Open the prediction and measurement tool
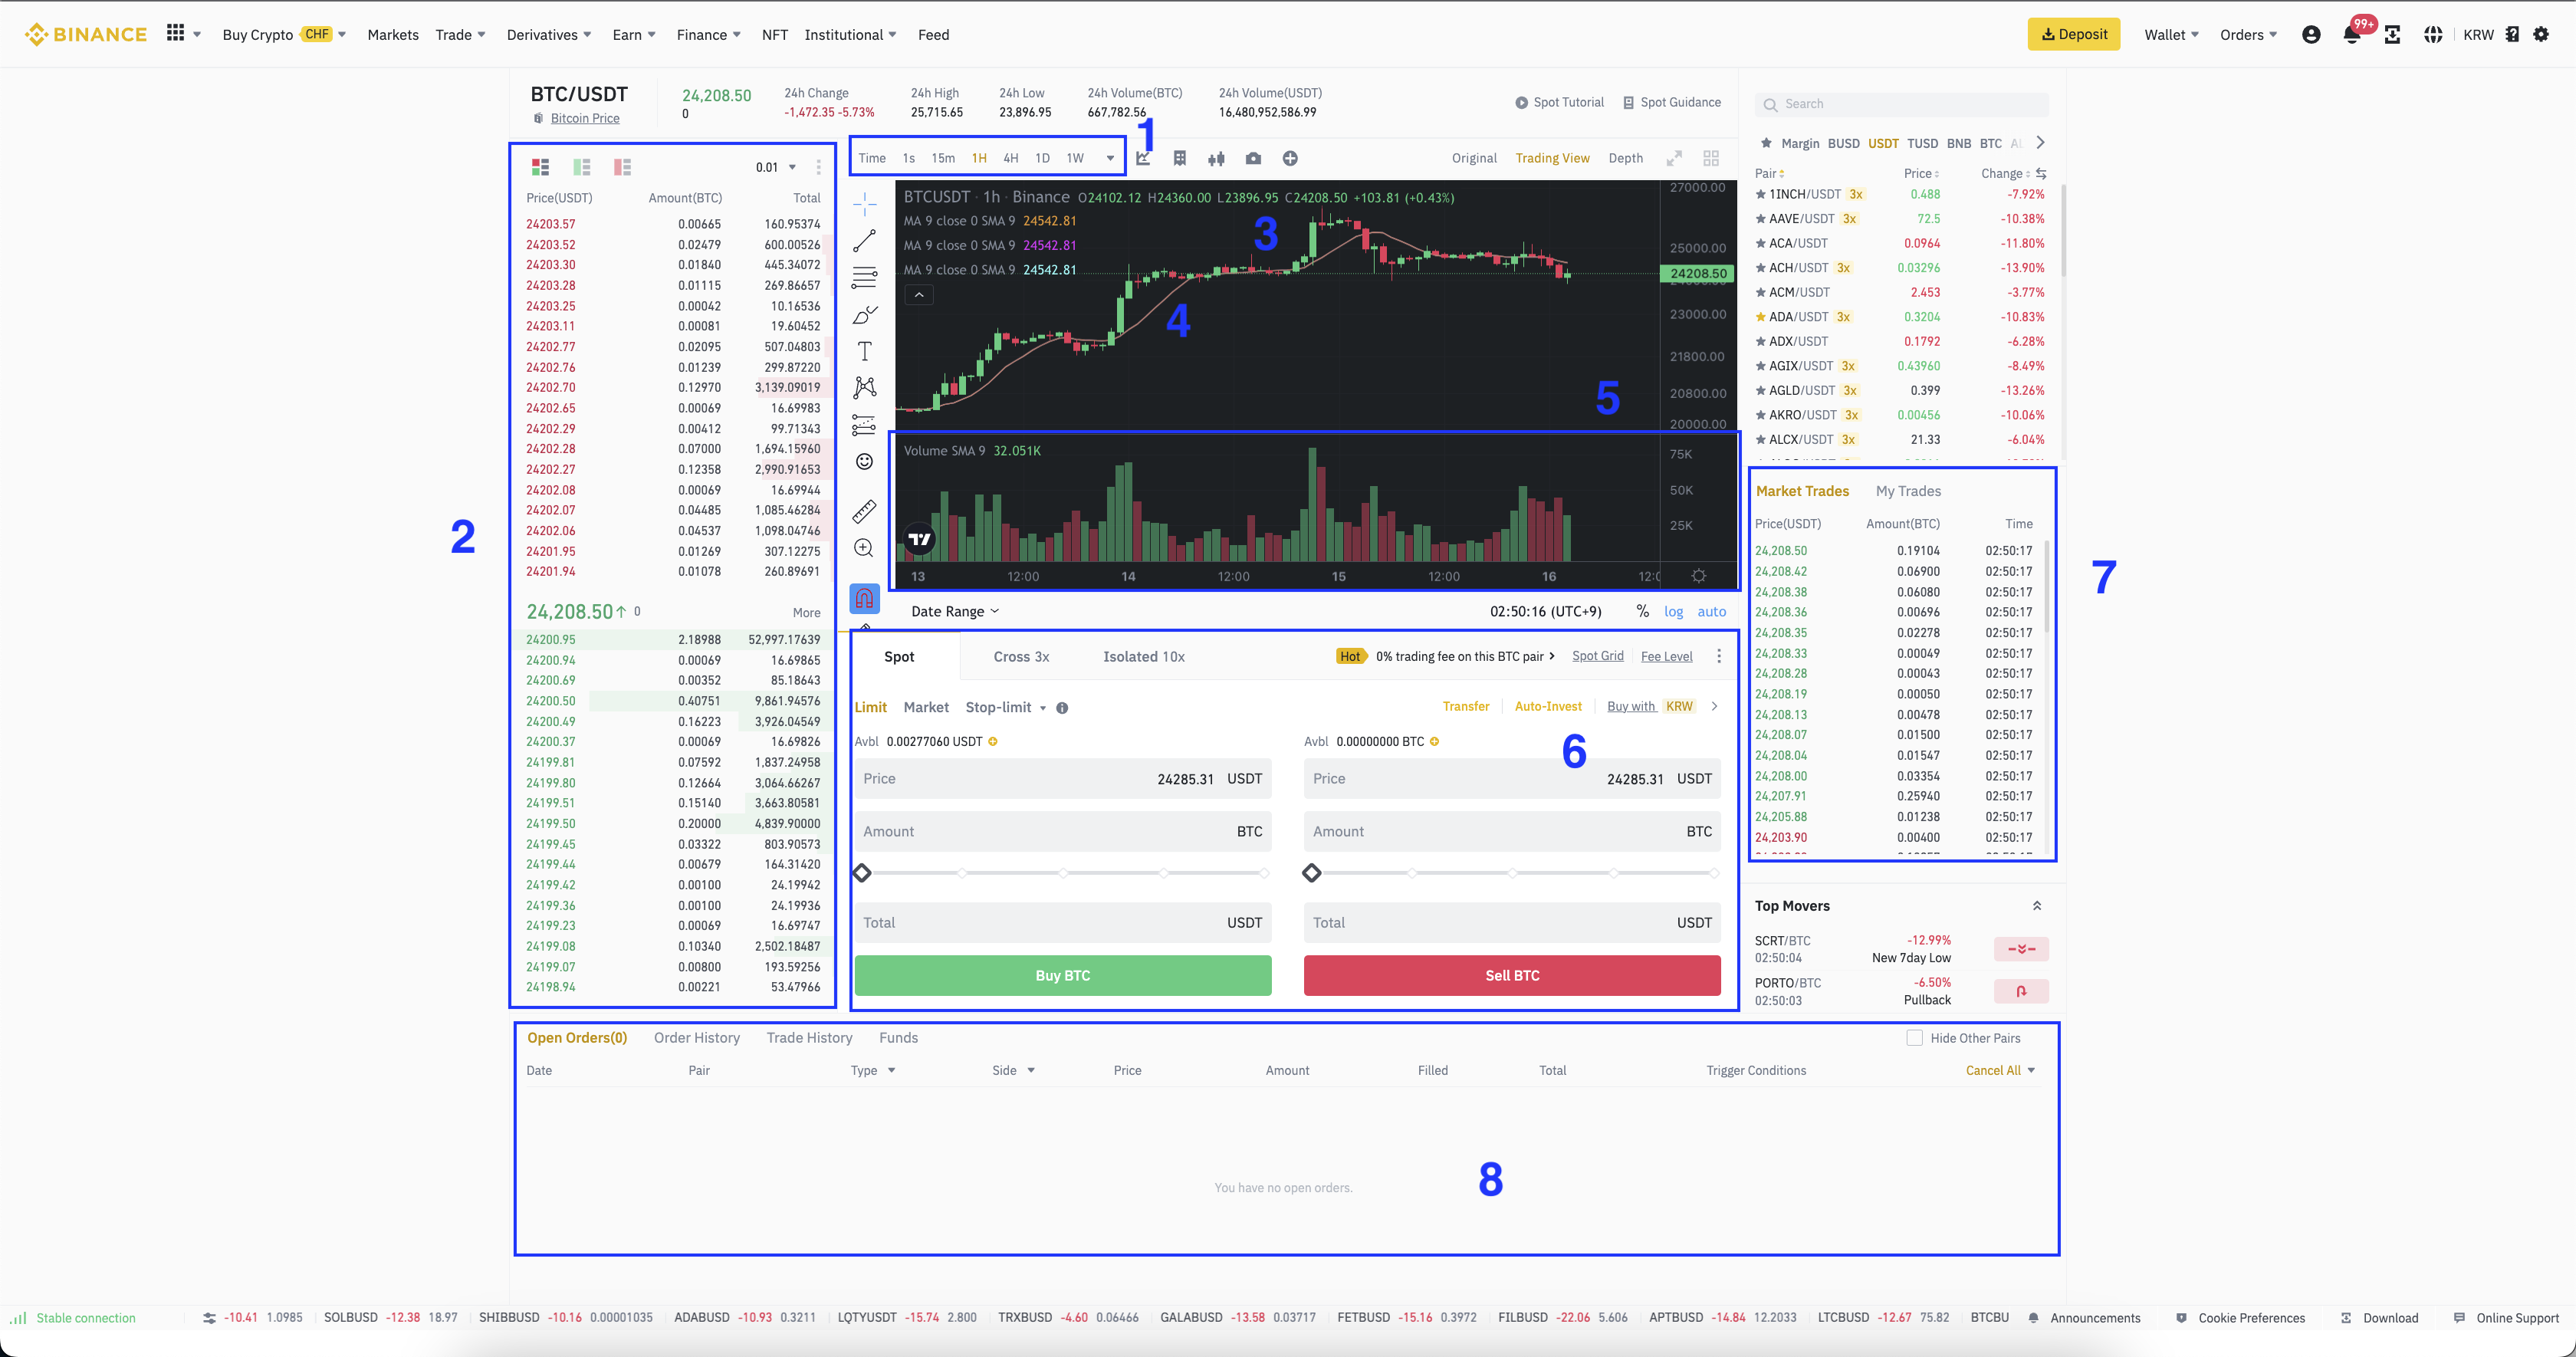This screenshot has width=2576, height=1357. coord(864,425)
